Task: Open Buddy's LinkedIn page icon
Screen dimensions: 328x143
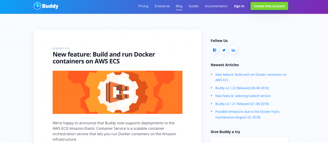Action: point(233,50)
